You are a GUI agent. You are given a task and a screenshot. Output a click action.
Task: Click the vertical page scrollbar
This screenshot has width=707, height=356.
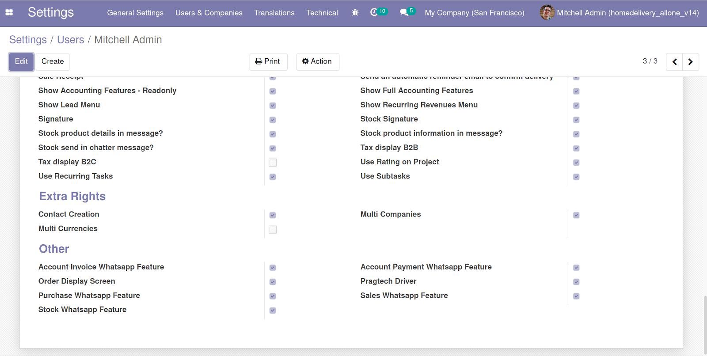[704, 326]
